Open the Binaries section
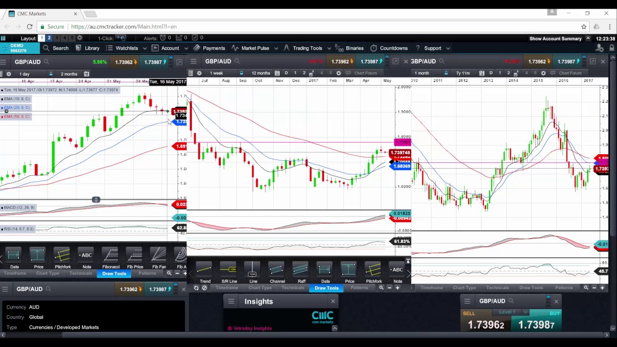The width and height of the screenshot is (617, 347). tap(350, 48)
